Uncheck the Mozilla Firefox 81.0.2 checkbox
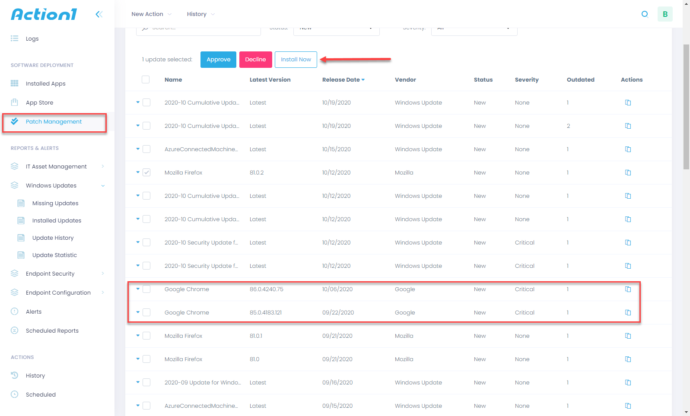Screen dimensions: 690x416 point(146,172)
